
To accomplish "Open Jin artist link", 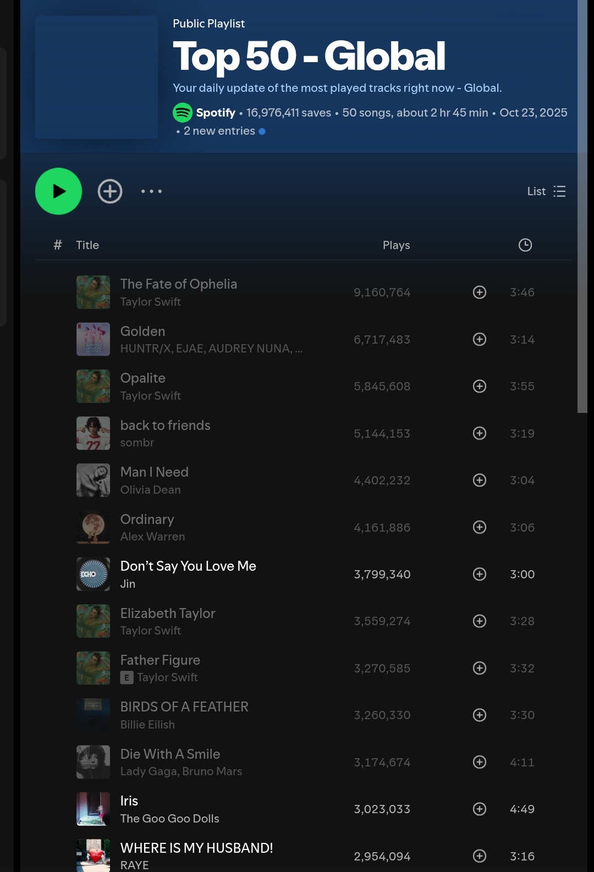I will click(x=128, y=584).
